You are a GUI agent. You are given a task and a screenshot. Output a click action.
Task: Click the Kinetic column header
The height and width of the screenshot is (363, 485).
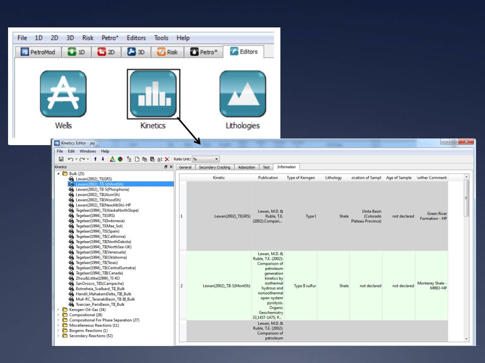pyautogui.click(x=219, y=178)
